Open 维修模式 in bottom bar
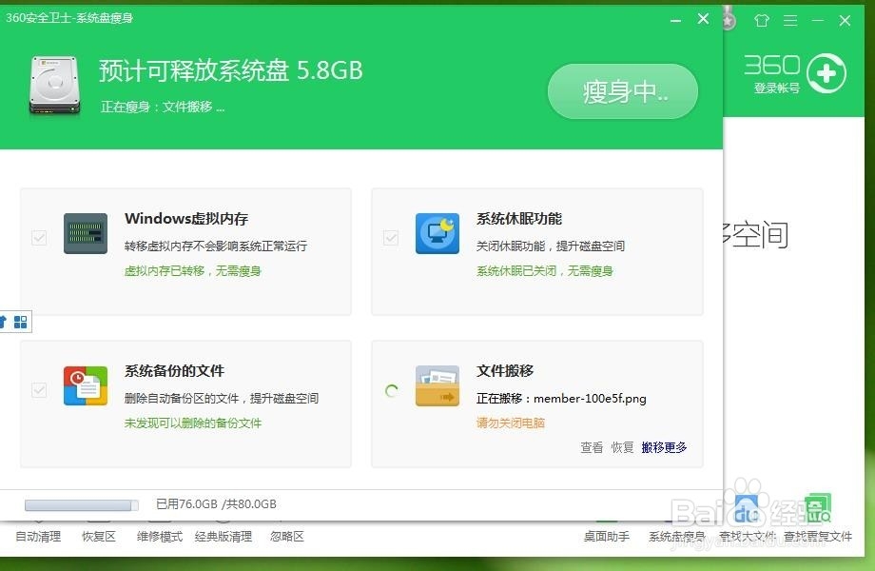875x571 pixels. point(160,537)
